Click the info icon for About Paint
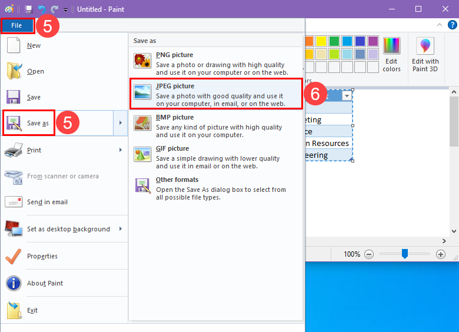 click(x=14, y=283)
